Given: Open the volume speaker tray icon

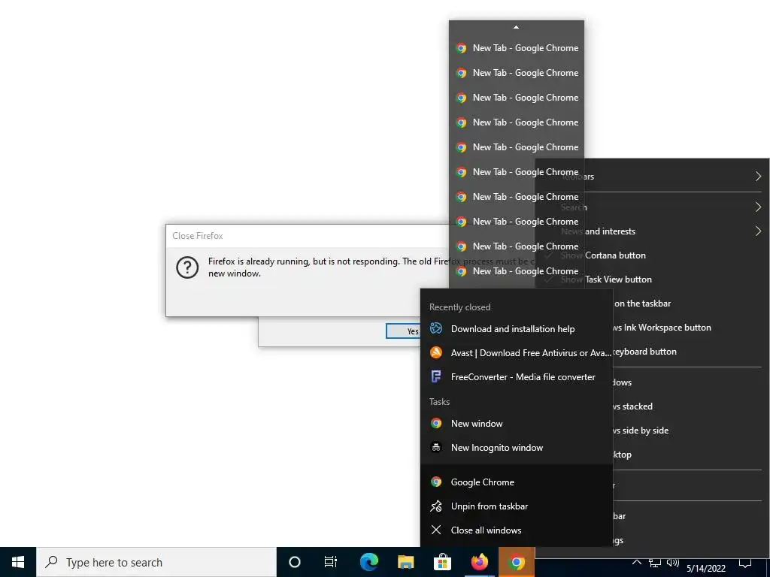Looking at the screenshot, I should point(673,563).
